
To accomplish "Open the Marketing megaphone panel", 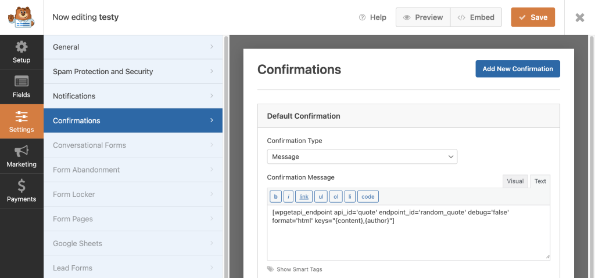I will pyautogui.click(x=21, y=156).
